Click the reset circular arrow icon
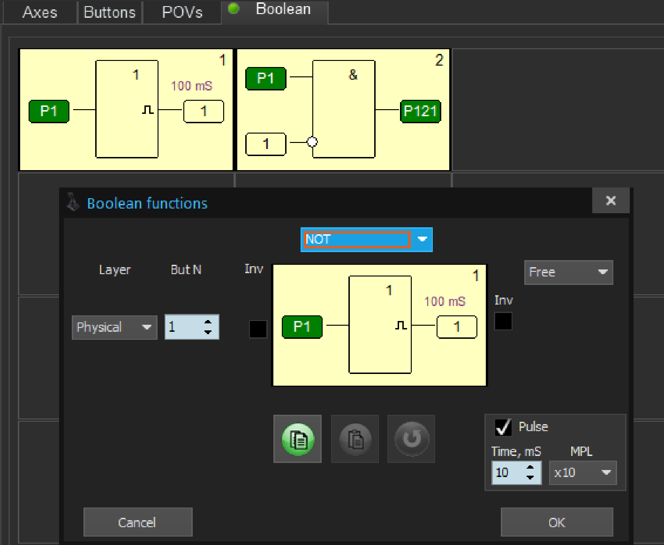664x545 pixels. (411, 439)
